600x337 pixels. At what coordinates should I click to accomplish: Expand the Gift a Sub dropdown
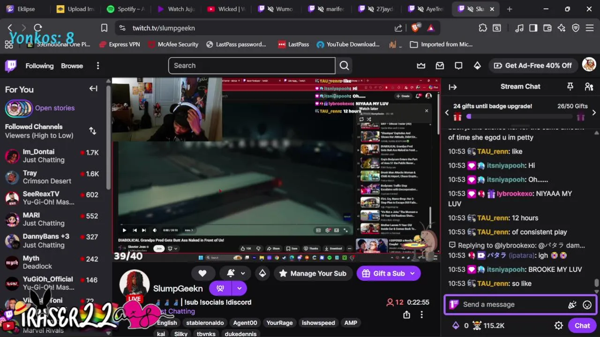412,273
